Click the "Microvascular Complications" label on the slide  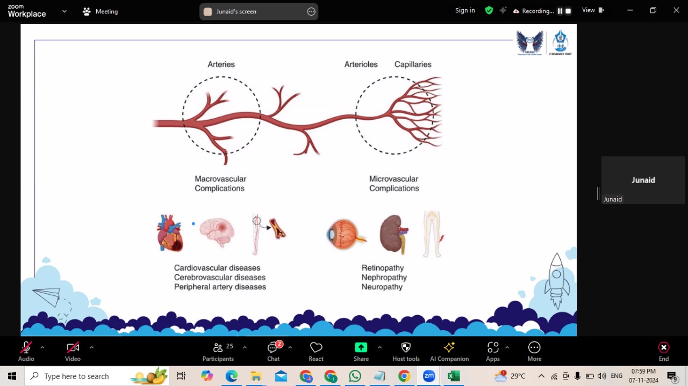(x=394, y=184)
